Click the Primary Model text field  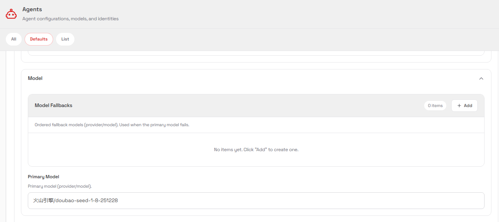(256, 200)
